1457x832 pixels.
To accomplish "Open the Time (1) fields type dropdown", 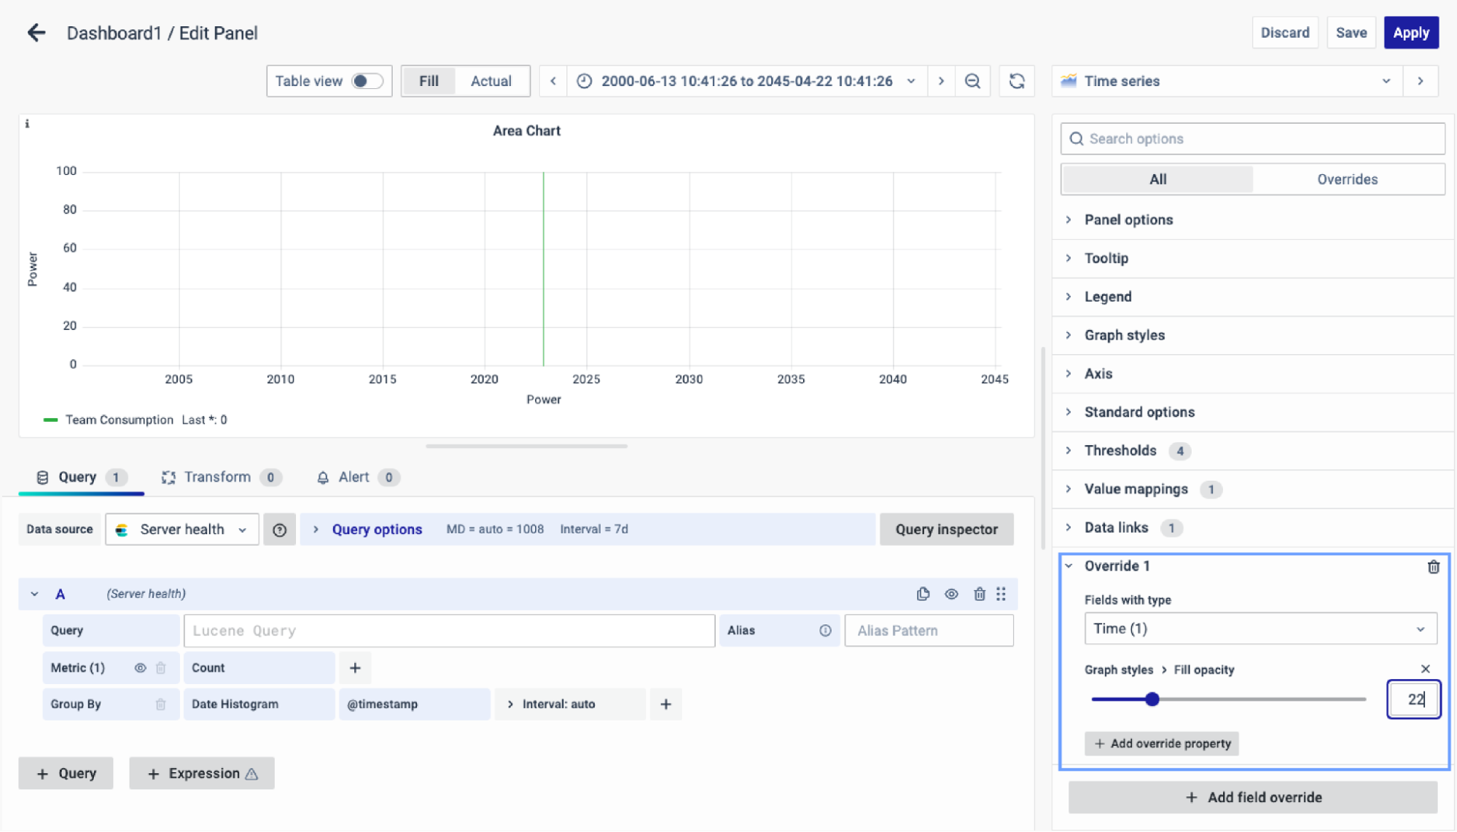I will (x=1259, y=629).
